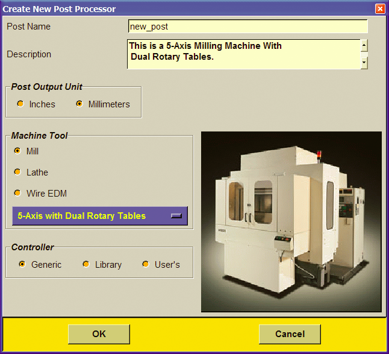Viewport: 389px width, 354px height.
Task: Click the Machine Tool group heading
Action: pos(39,136)
